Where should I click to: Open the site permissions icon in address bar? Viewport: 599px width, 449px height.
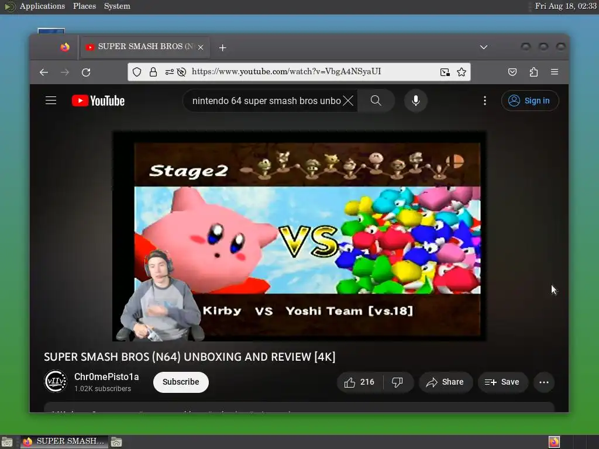pyautogui.click(x=169, y=72)
